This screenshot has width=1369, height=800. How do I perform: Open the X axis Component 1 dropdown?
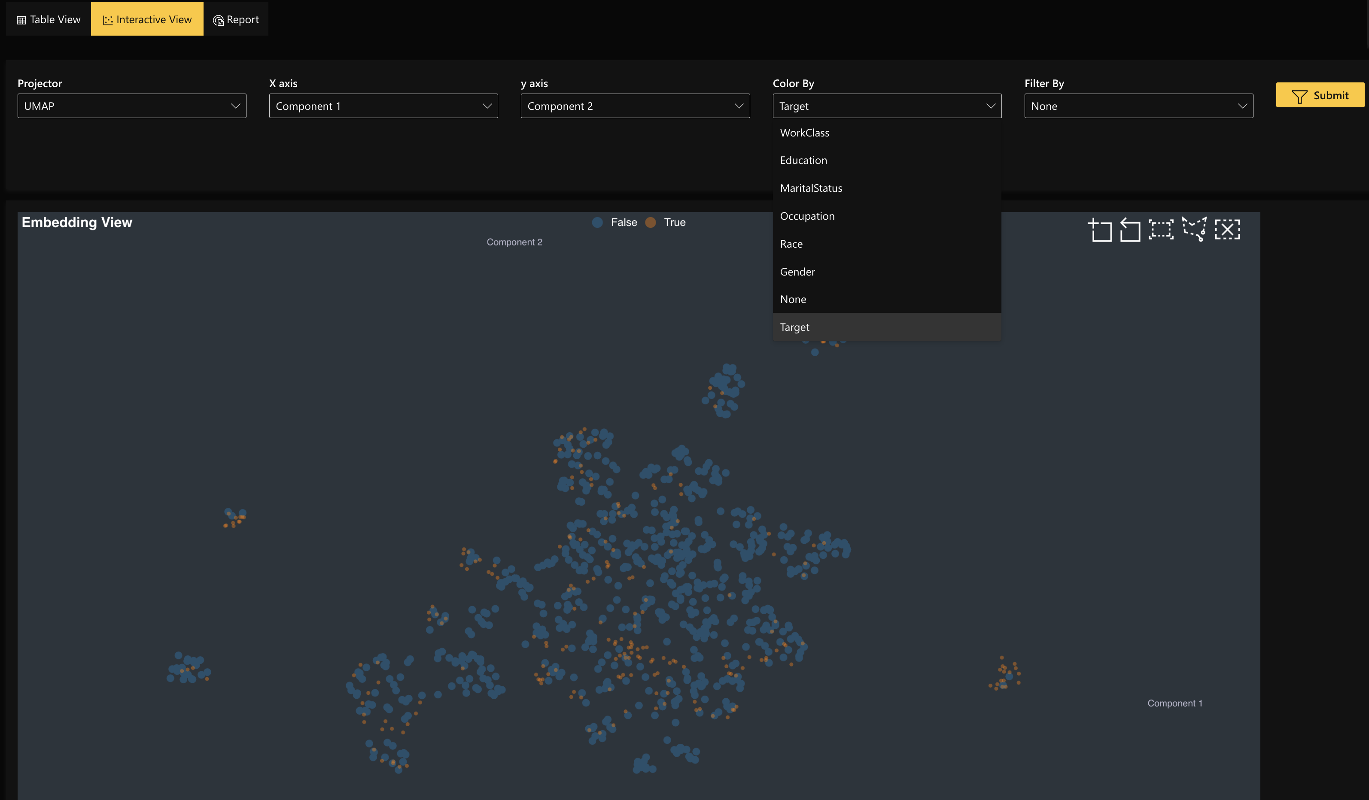pos(383,106)
